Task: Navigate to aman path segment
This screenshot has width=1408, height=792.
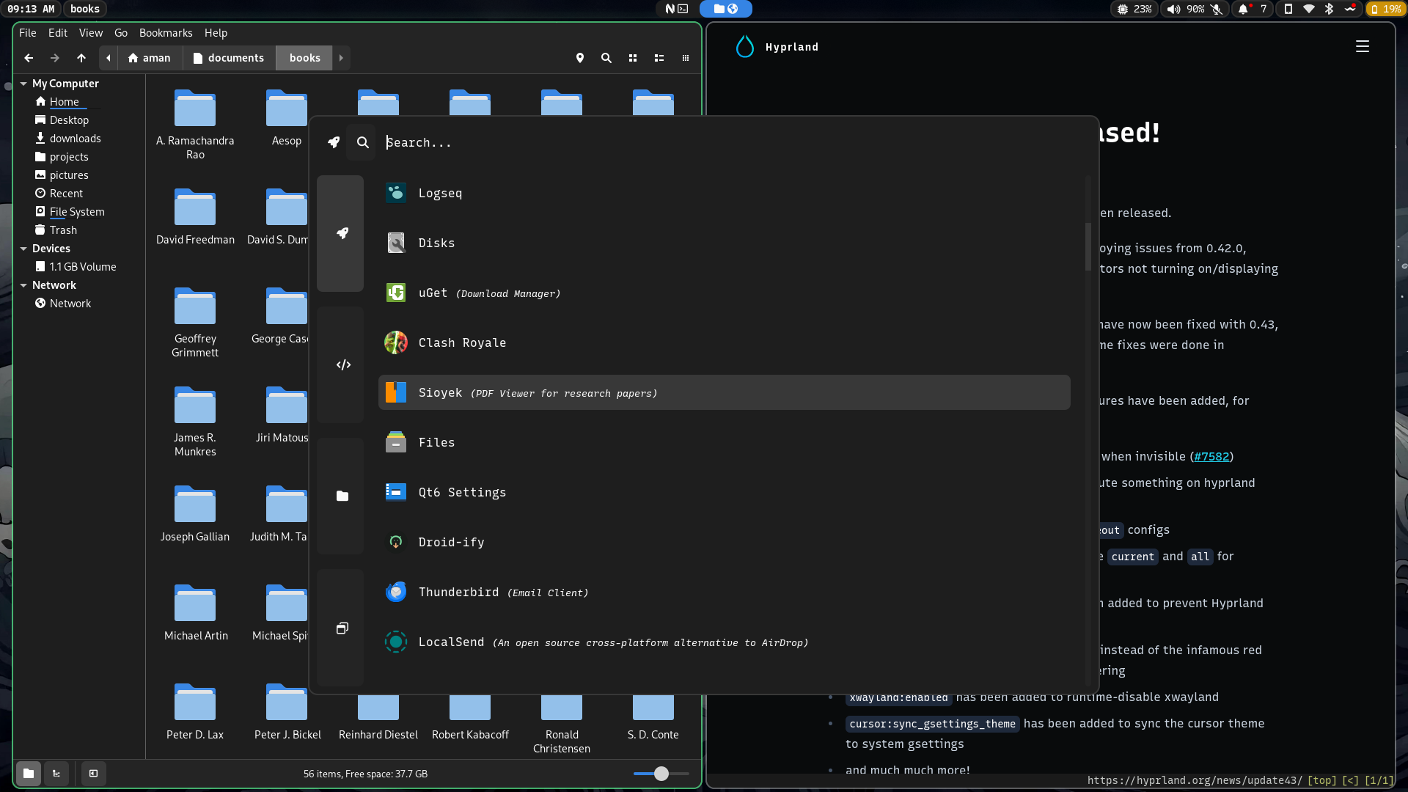Action: click(x=150, y=58)
